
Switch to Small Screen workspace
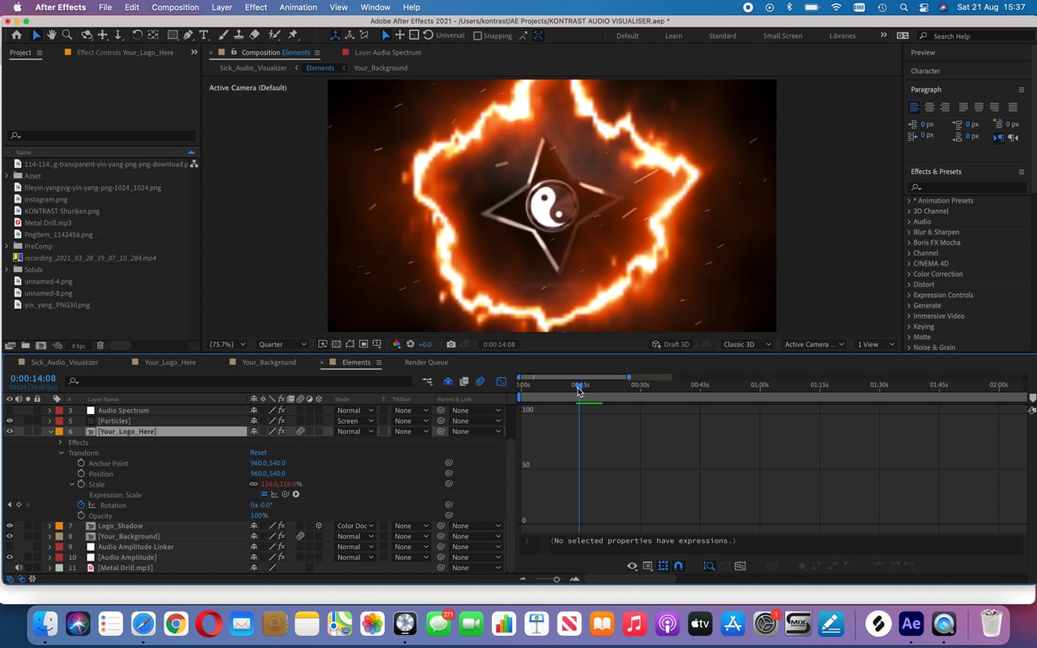[x=783, y=36]
